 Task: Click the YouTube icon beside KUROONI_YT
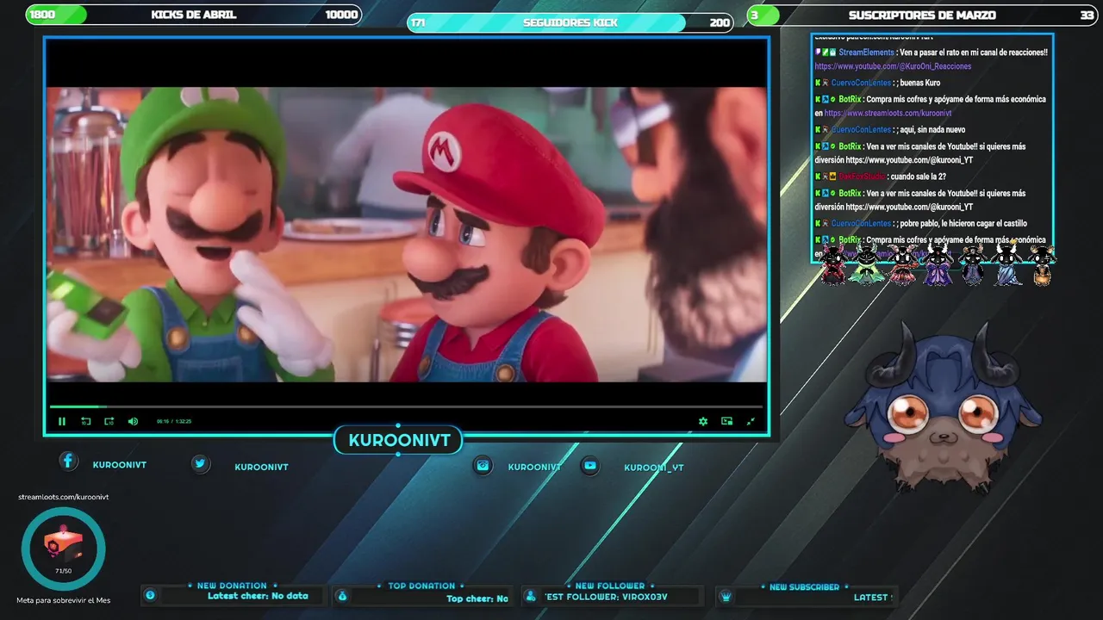[x=590, y=465]
